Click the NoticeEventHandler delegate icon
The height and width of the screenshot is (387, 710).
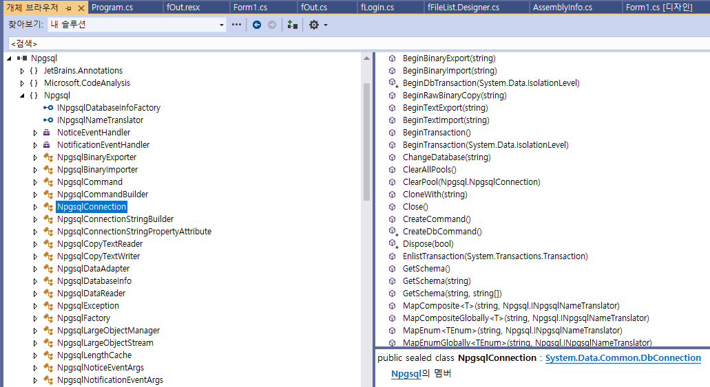[x=47, y=133]
